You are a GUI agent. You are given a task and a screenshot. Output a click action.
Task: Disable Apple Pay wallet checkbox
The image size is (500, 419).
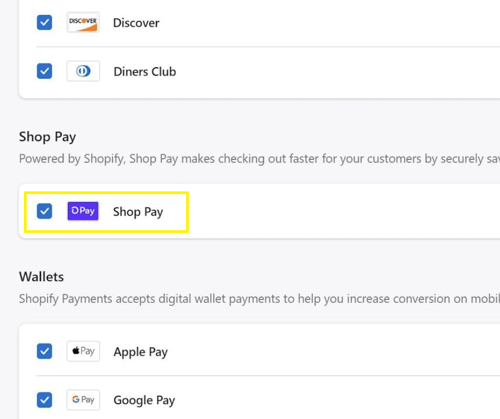[44, 351]
